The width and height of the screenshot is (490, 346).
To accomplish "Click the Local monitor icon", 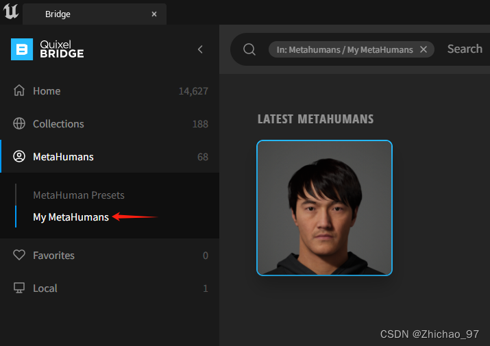I will [x=19, y=288].
